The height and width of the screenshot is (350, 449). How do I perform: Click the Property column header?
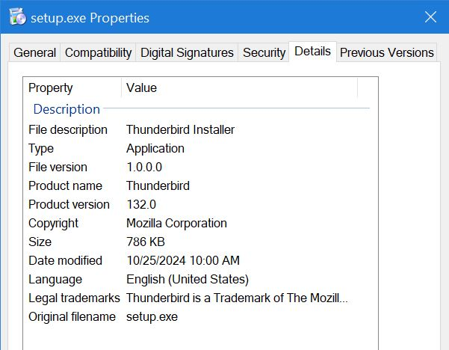[x=72, y=87]
